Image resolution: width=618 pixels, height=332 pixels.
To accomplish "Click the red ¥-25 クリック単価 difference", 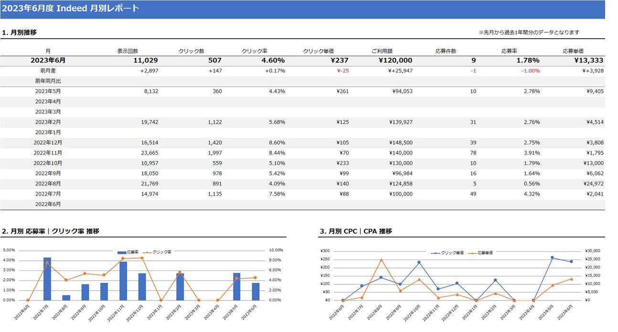I will pyautogui.click(x=342, y=71).
